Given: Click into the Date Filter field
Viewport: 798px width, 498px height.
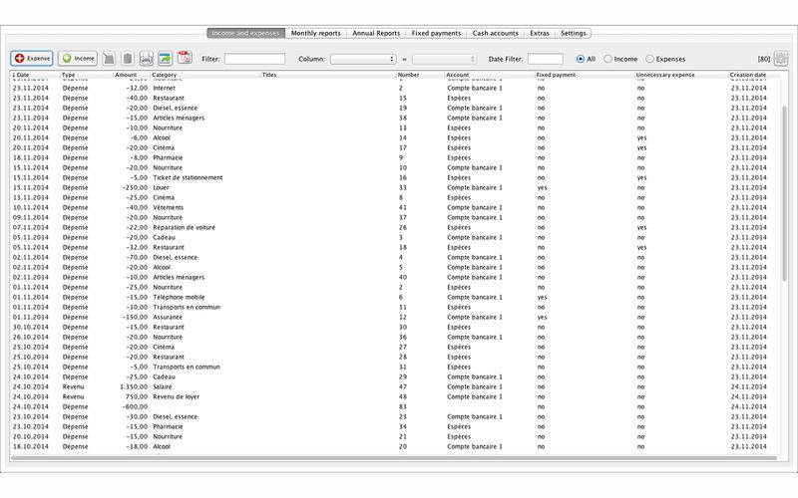Looking at the screenshot, I should pyautogui.click(x=545, y=59).
